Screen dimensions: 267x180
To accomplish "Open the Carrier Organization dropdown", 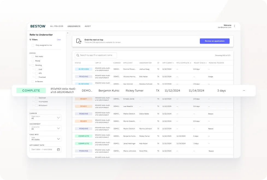I will point(45,118).
